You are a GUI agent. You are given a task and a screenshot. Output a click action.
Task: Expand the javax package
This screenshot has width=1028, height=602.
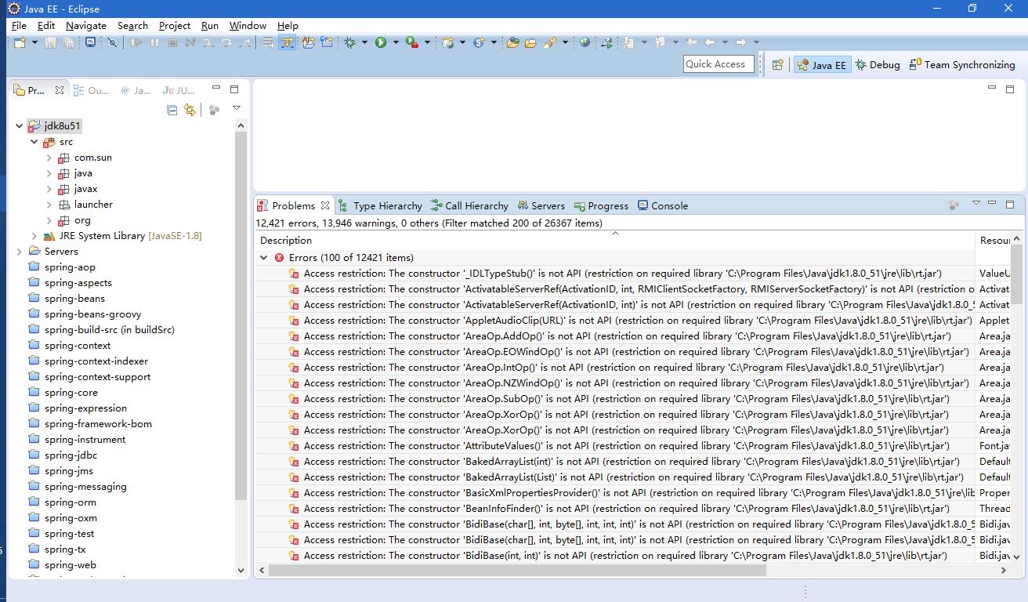coord(49,189)
